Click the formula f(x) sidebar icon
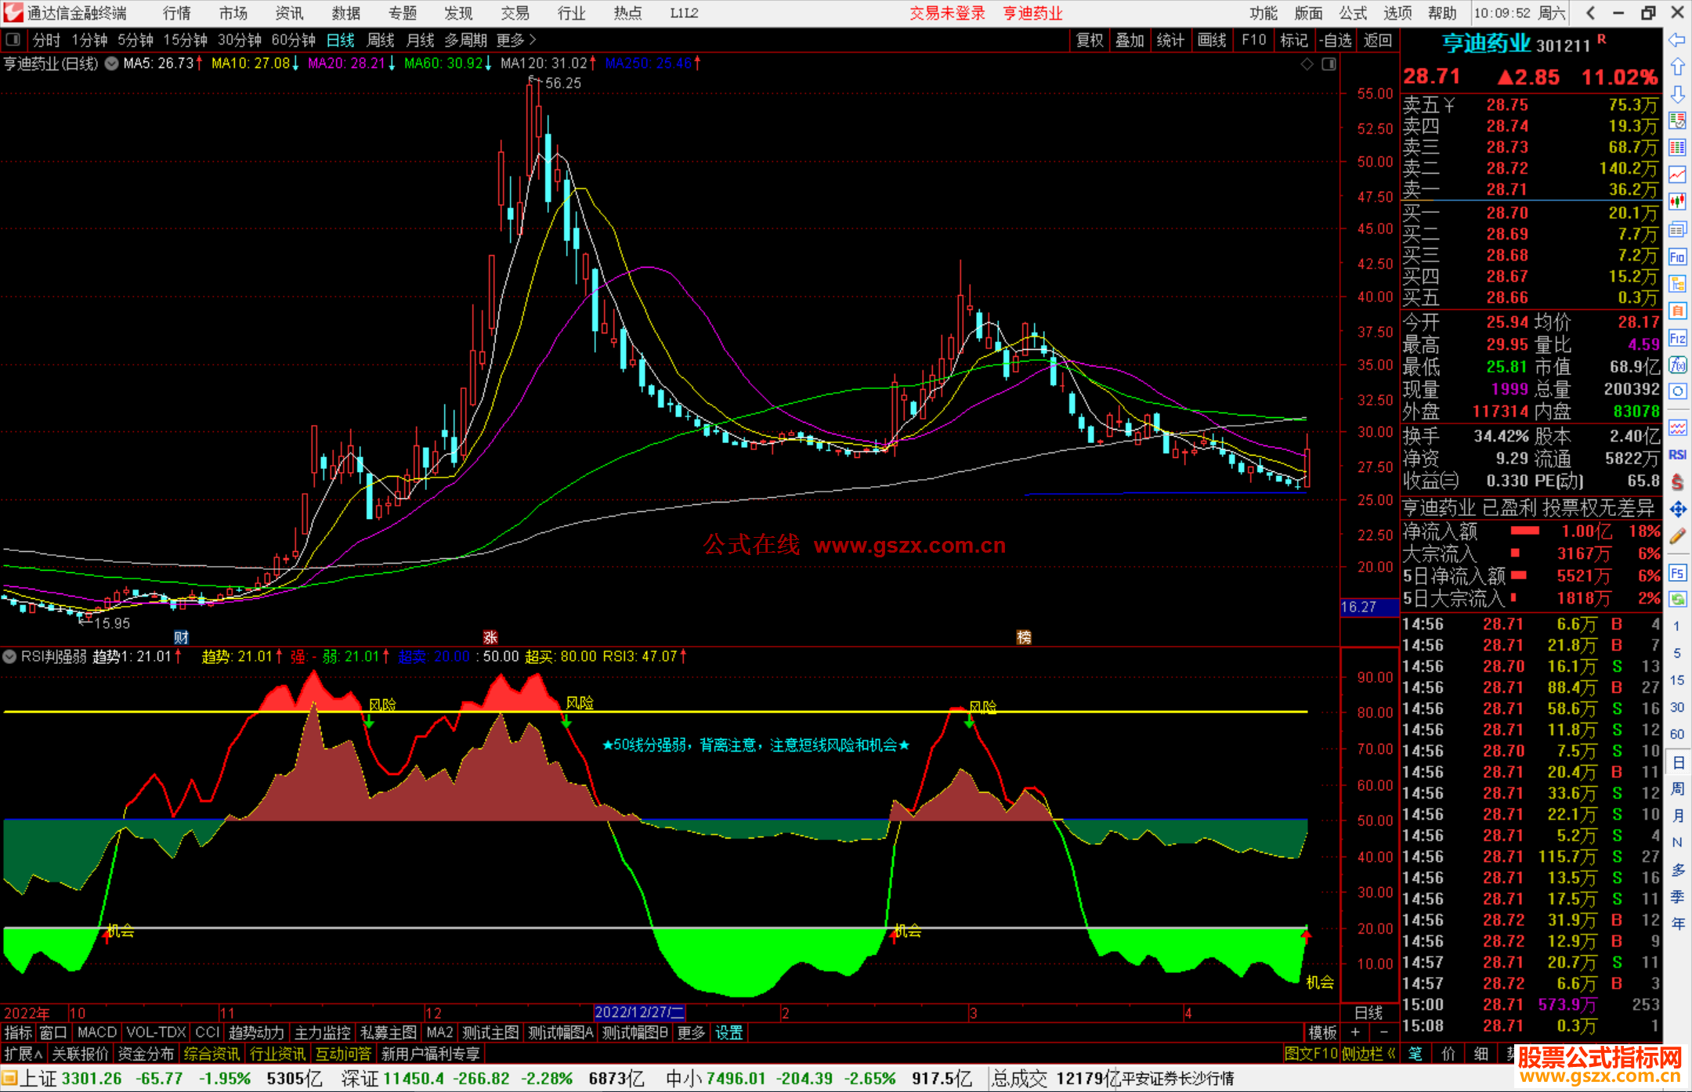Viewport: 1692px width, 1092px height. 1677,365
